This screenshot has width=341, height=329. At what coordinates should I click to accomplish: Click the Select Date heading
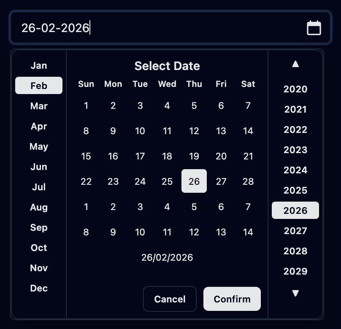(167, 66)
